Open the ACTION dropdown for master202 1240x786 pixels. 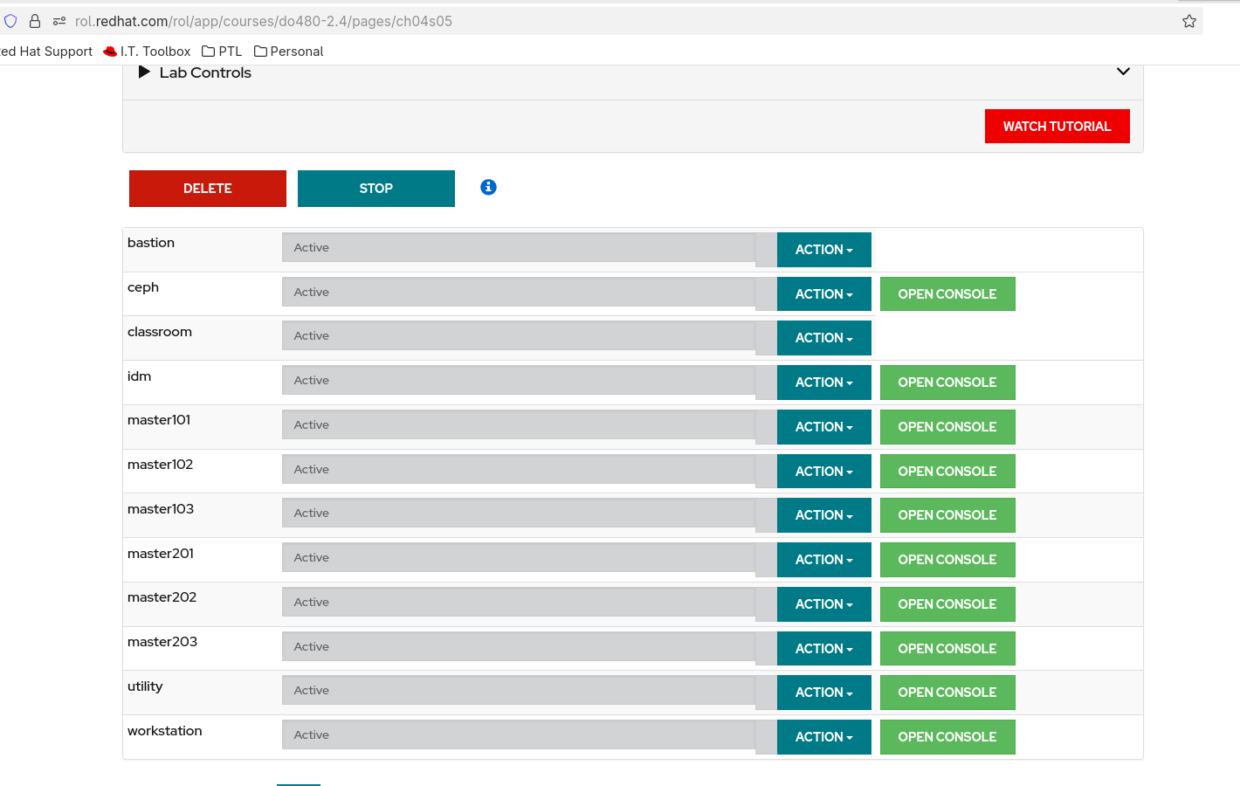pos(823,604)
